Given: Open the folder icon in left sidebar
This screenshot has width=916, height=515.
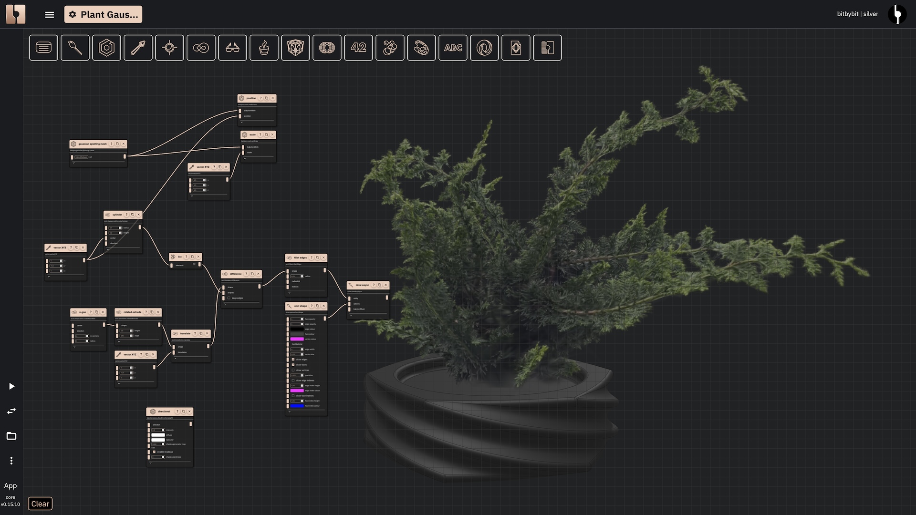Looking at the screenshot, I should (x=11, y=436).
